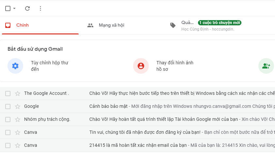275x164 pixels.
Task: Click the red inbox icon on Chính tab
Action: [x=8, y=25]
